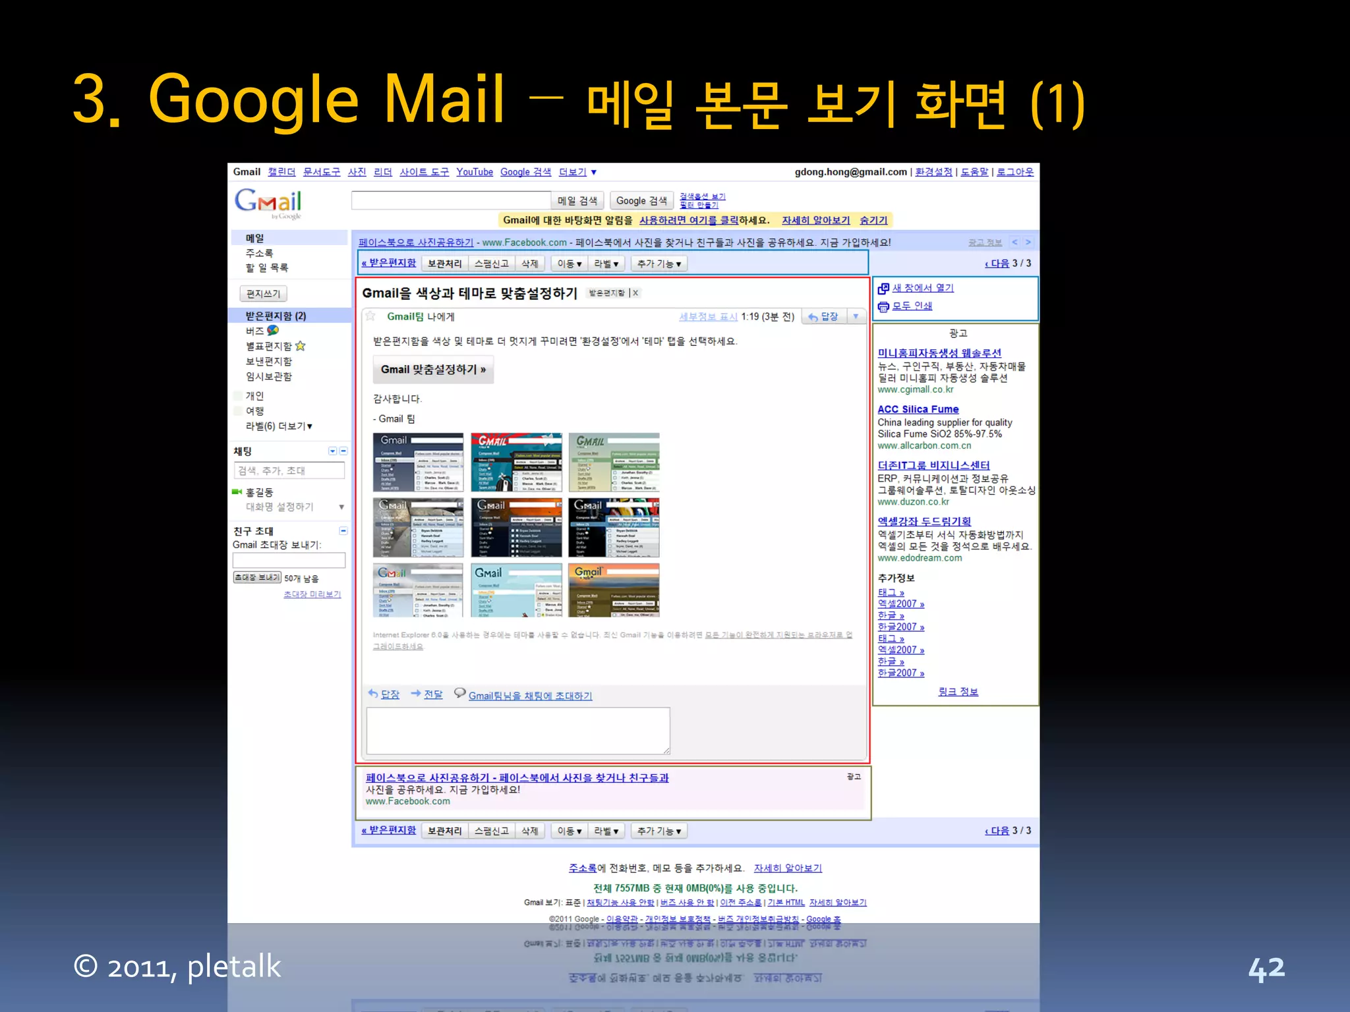The image size is (1350, 1012).
Task: Click the 전달 forward arrow icon
Action: coord(416,694)
